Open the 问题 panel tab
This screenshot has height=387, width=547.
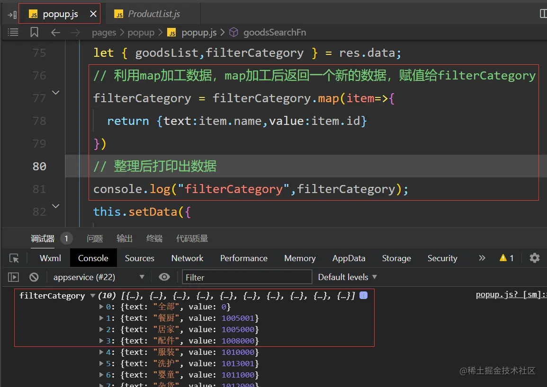coord(95,238)
